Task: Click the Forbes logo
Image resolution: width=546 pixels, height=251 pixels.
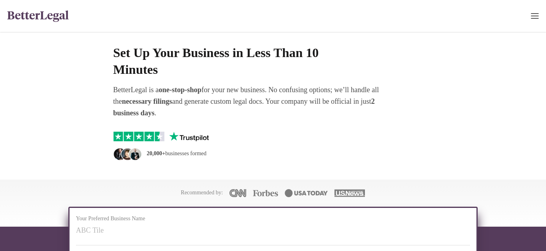Action: tap(265, 193)
